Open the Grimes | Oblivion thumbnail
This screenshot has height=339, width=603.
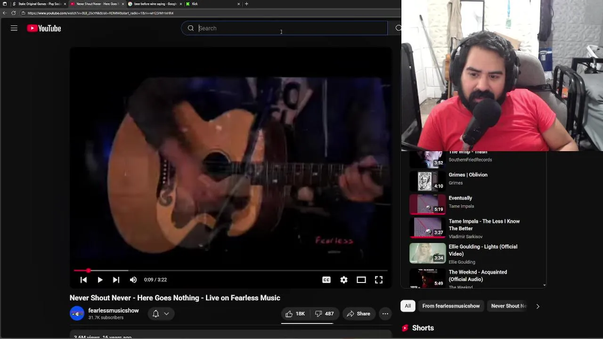(428, 181)
